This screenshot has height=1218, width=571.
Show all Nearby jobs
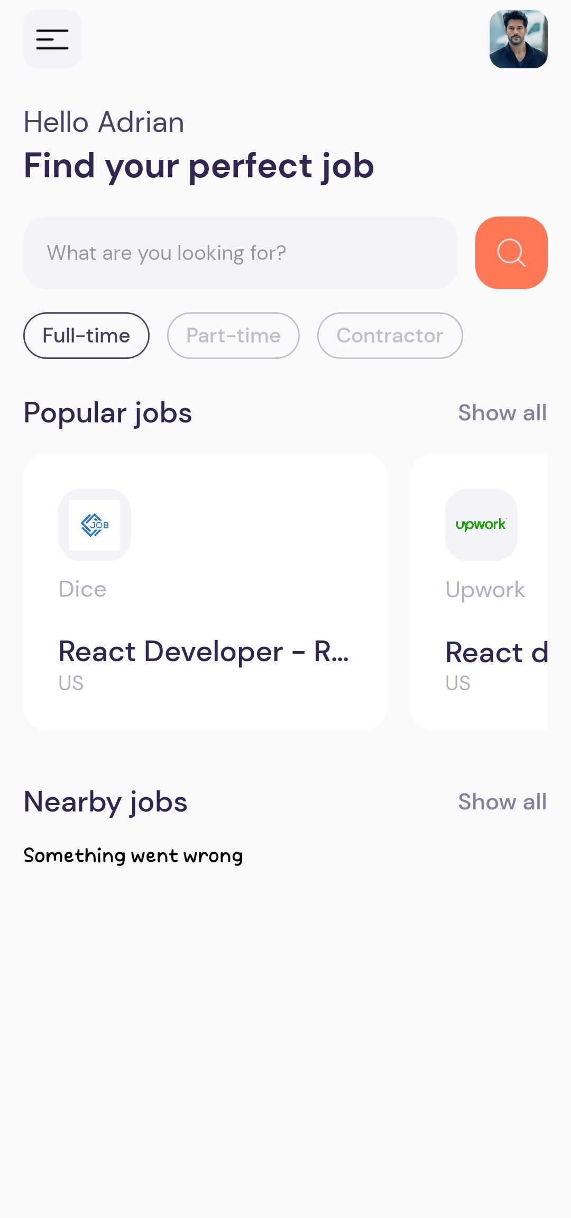point(501,802)
